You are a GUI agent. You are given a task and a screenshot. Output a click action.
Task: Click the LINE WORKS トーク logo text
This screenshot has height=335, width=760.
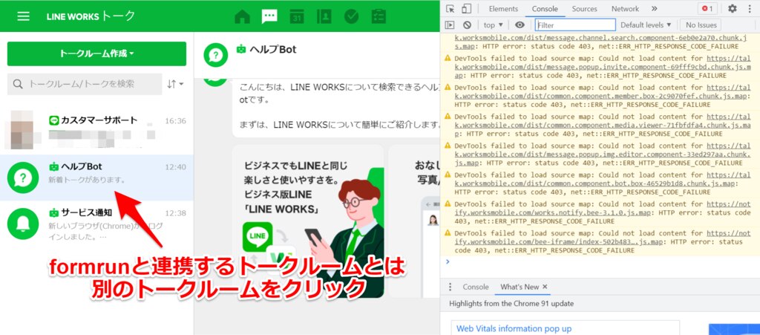(x=91, y=16)
